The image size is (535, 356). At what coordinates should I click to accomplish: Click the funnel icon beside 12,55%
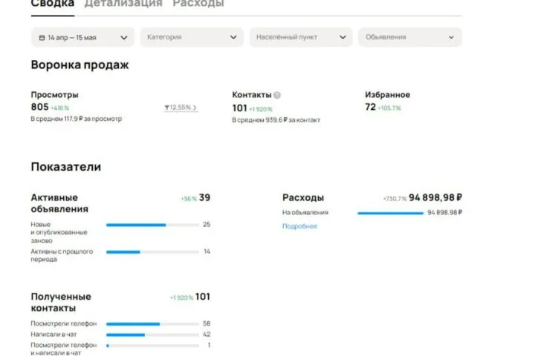tap(167, 108)
